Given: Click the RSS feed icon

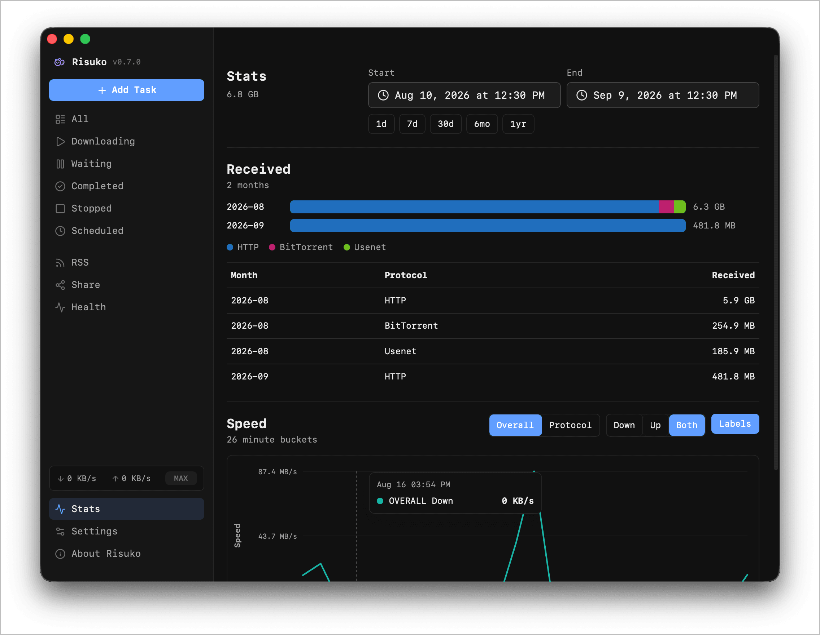Looking at the screenshot, I should point(60,262).
